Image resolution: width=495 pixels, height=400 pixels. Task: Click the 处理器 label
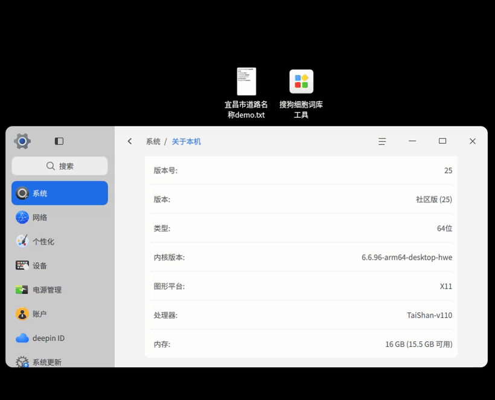point(165,315)
